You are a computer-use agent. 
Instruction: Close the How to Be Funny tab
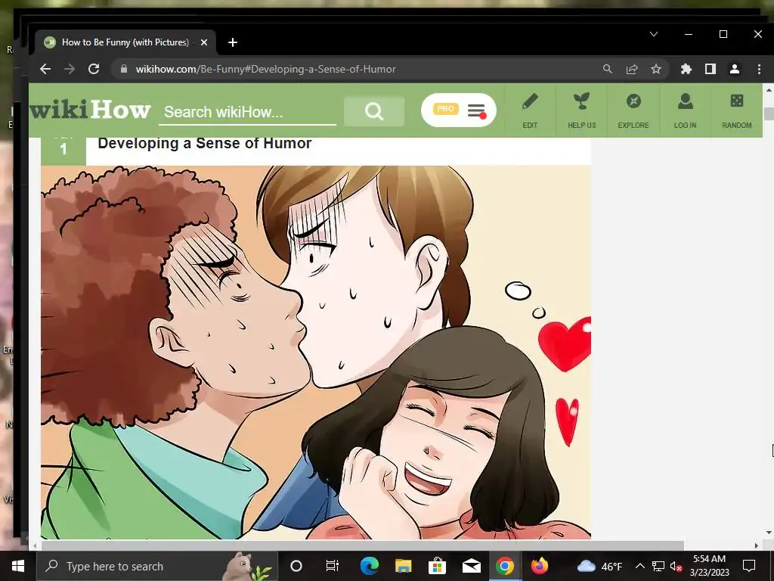pyautogui.click(x=204, y=42)
